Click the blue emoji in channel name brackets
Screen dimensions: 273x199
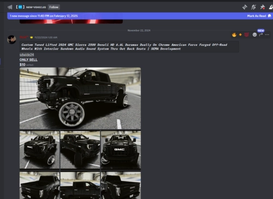[20, 7]
